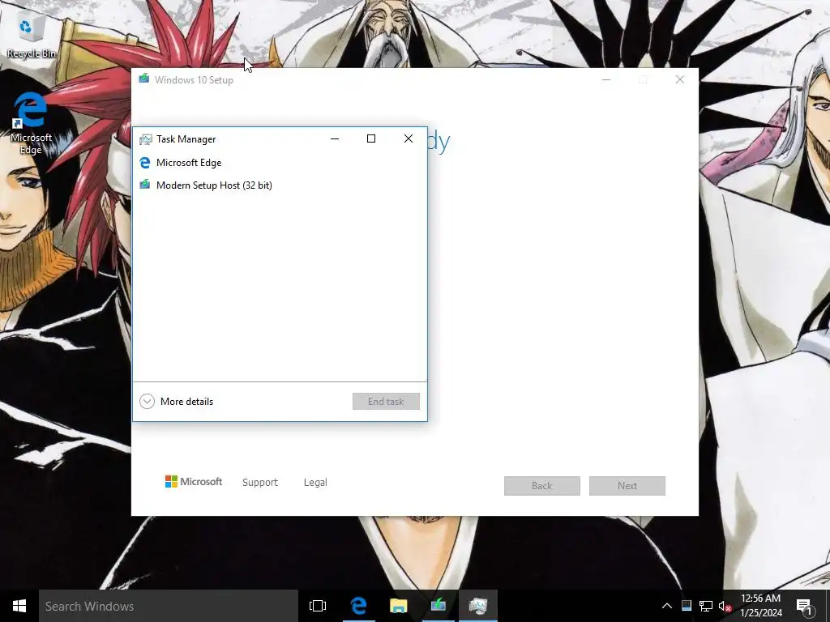Click the tray icon left of network
The width and height of the screenshot is (830, 622).
click(687, 606)
